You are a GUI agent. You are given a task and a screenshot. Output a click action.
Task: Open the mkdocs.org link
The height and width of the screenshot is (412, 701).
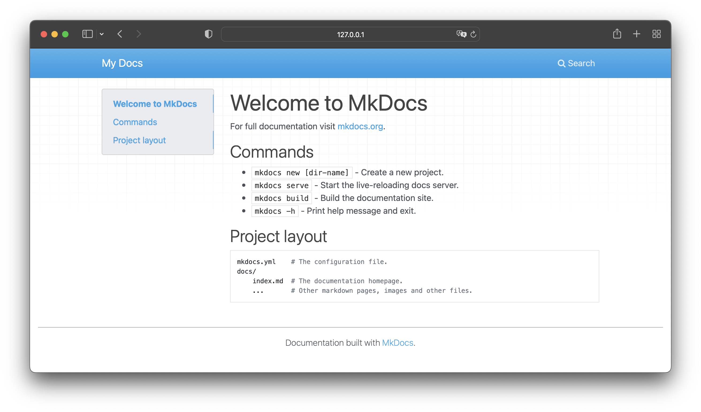(x=360, y=126)
